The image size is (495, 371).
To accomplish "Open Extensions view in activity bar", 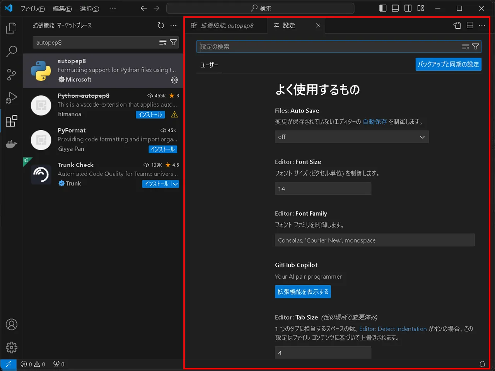I will pos(12,121).
